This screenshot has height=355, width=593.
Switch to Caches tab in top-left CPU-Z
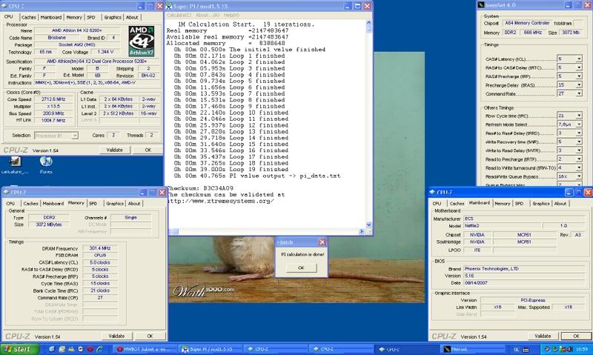pyautogui.click(x=29, y=17)
